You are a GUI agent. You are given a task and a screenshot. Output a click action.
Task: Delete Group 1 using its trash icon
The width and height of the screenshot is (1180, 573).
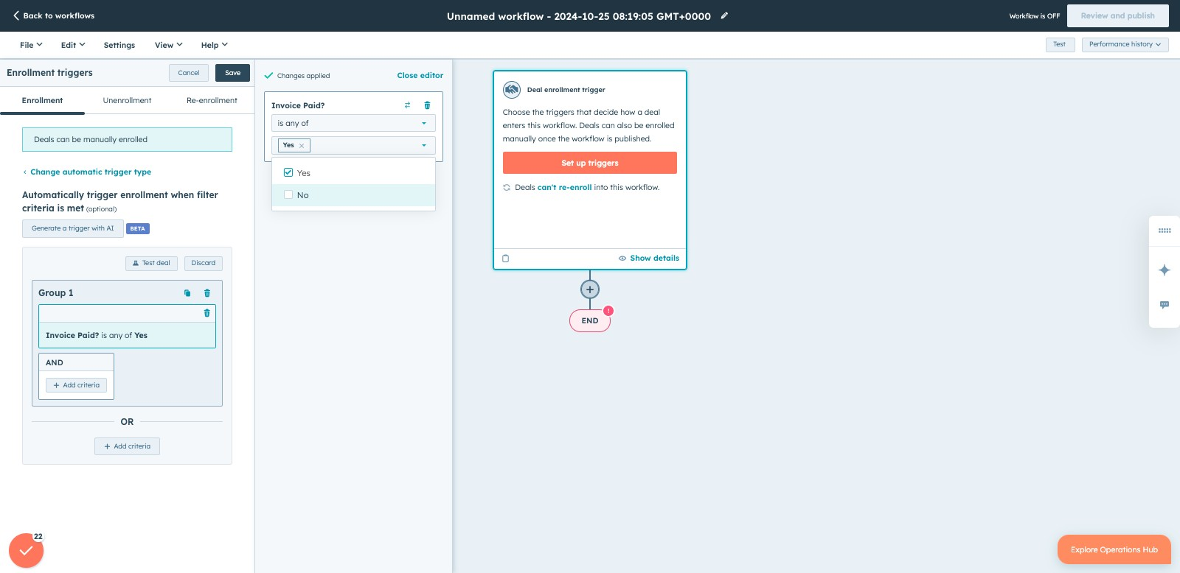click(x=207, y=293)
